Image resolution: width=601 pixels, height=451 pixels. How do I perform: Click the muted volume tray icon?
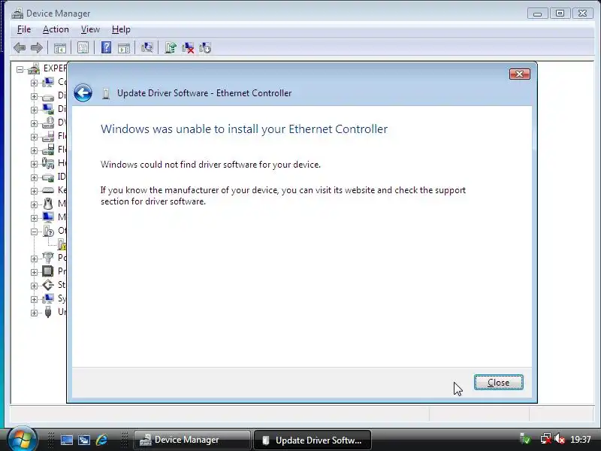click(560, 439)
